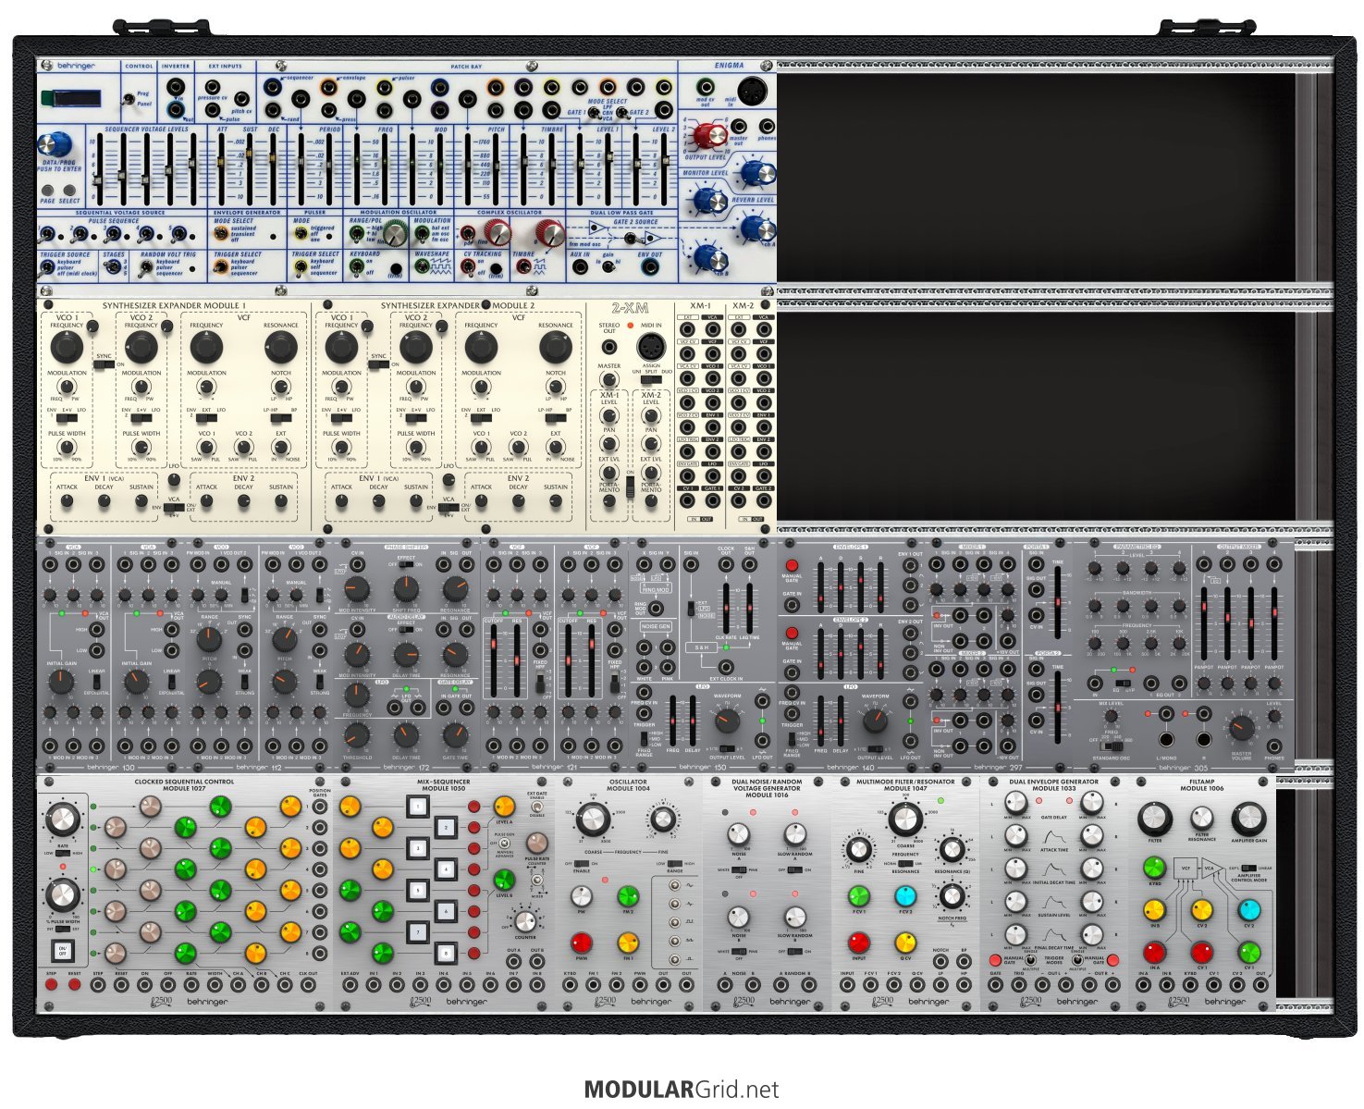Toggle the SYNC switch on Expander Module 1
This screenshot has height=1109, width=1364.
[104, 364]
